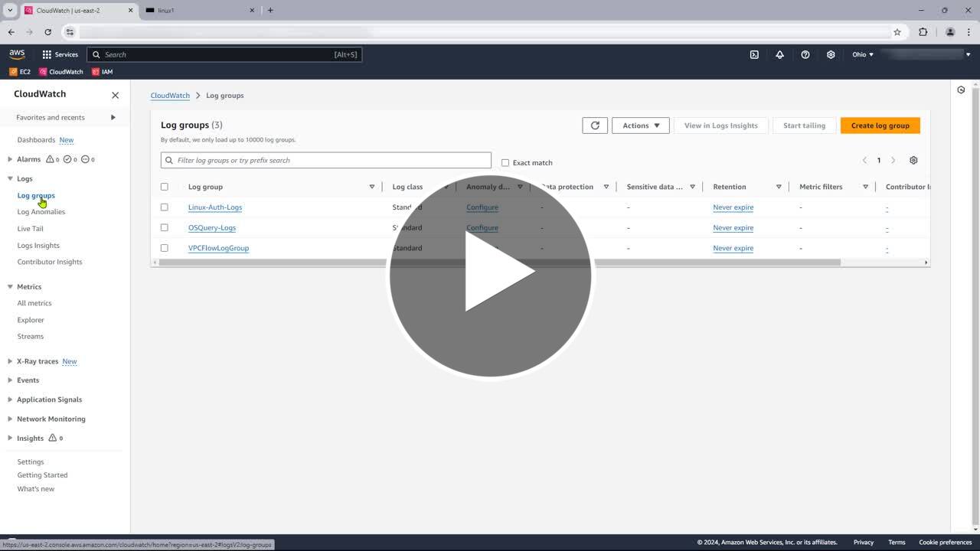Open the notifications bell icon
The width and height of the screenshot is (980, 551).
coord(779,54)
